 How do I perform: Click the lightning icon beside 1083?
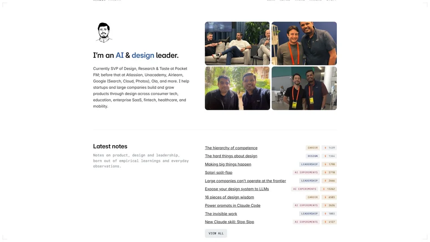tap(325, 213)
